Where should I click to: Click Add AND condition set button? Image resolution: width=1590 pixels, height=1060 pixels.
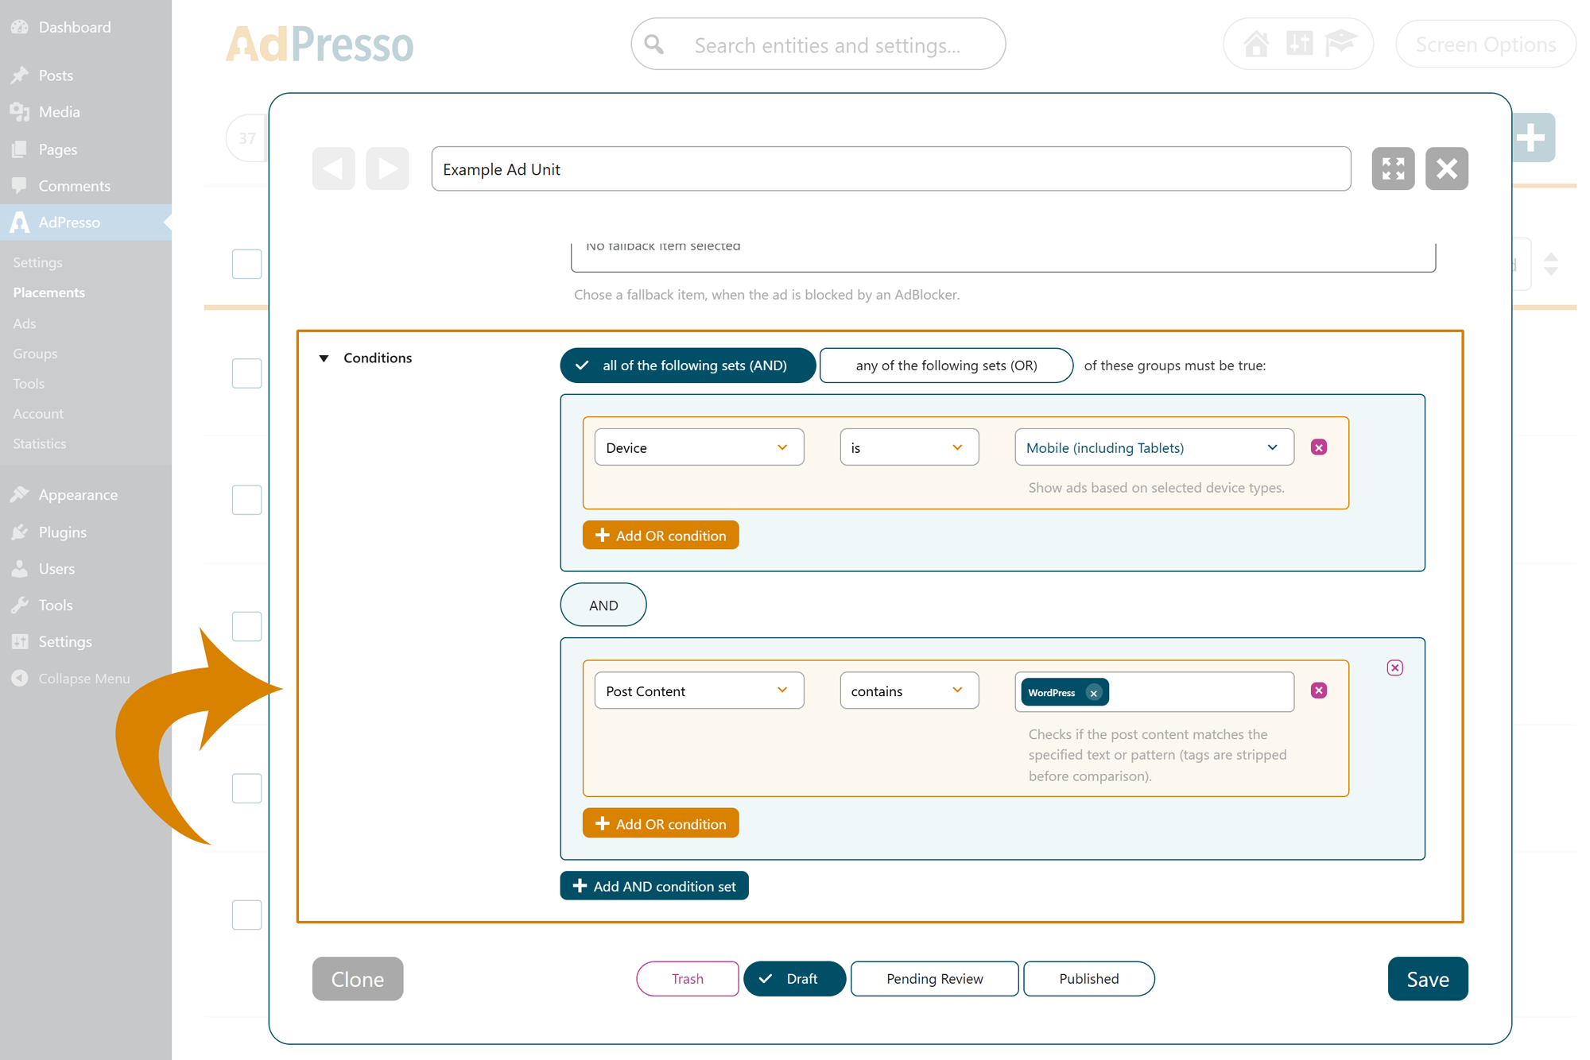[x=654, y=886]
